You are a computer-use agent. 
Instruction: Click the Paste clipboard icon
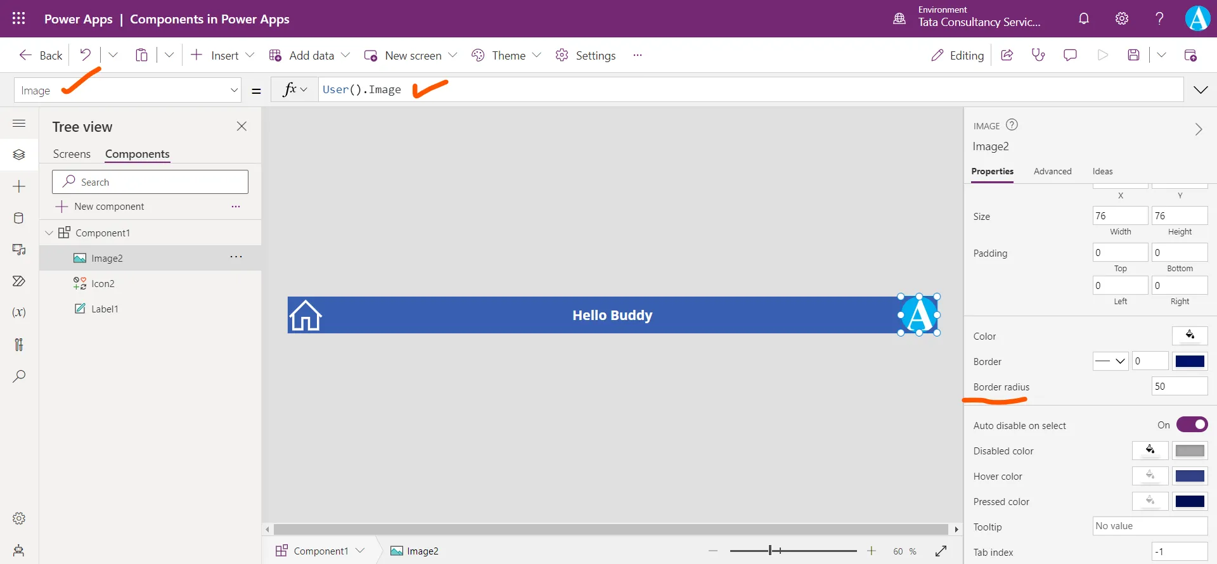click(x=141, y=55)
